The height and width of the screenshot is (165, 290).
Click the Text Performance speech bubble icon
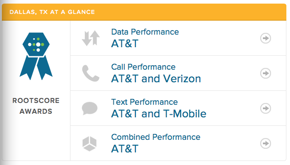[x=90, y=108]
